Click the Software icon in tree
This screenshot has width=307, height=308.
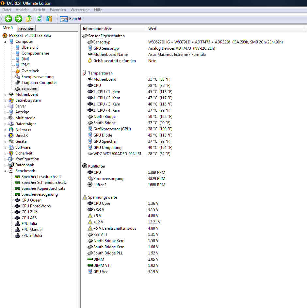pyautogui.click(x=11, y=147)
